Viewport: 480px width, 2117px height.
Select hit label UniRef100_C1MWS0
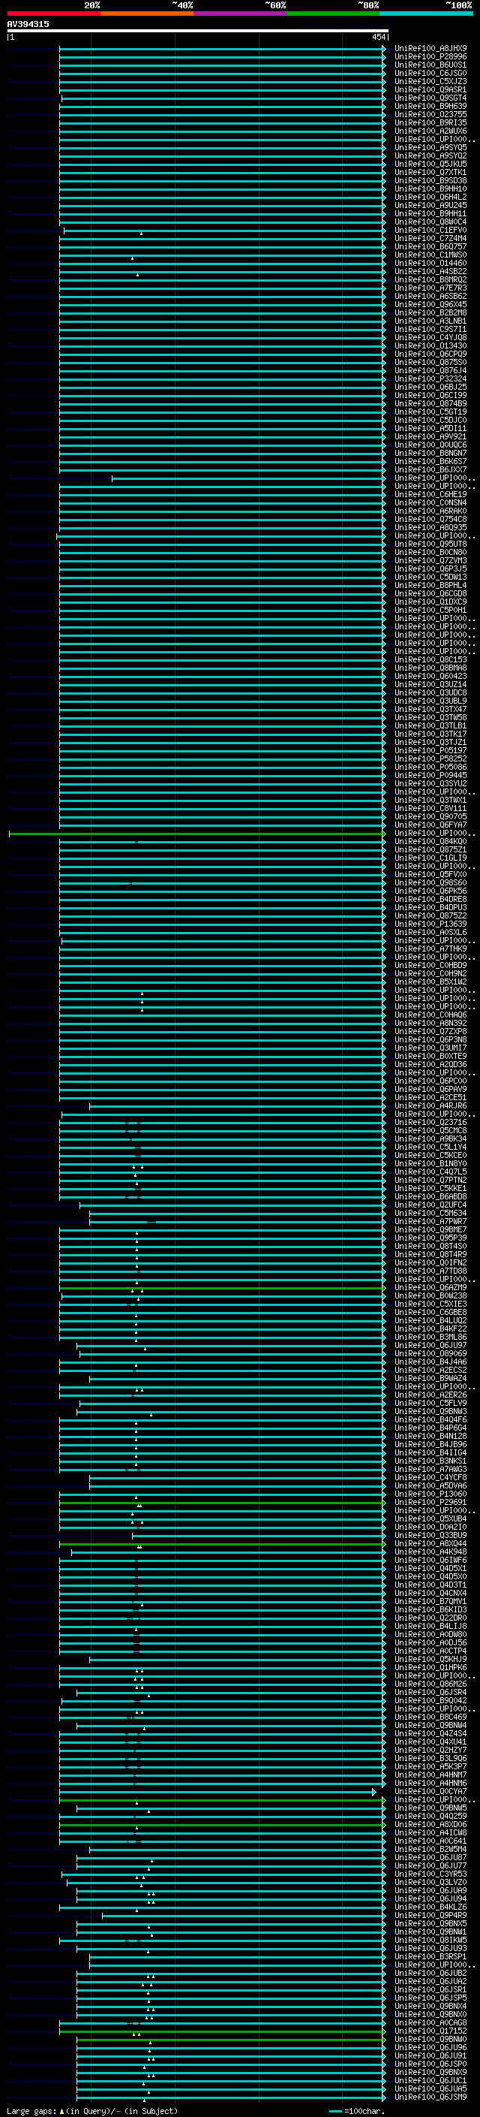point(430,255)
